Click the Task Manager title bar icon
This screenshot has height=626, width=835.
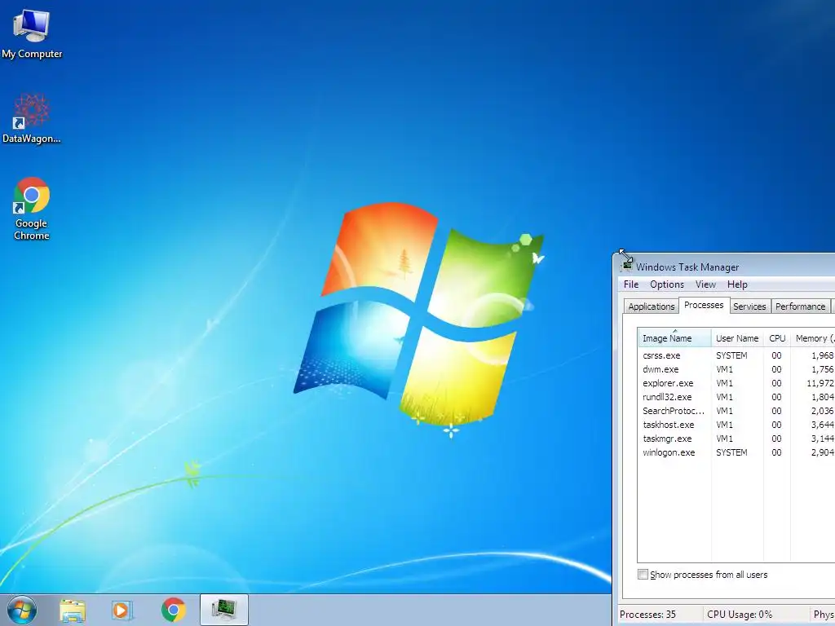[626, 267]
